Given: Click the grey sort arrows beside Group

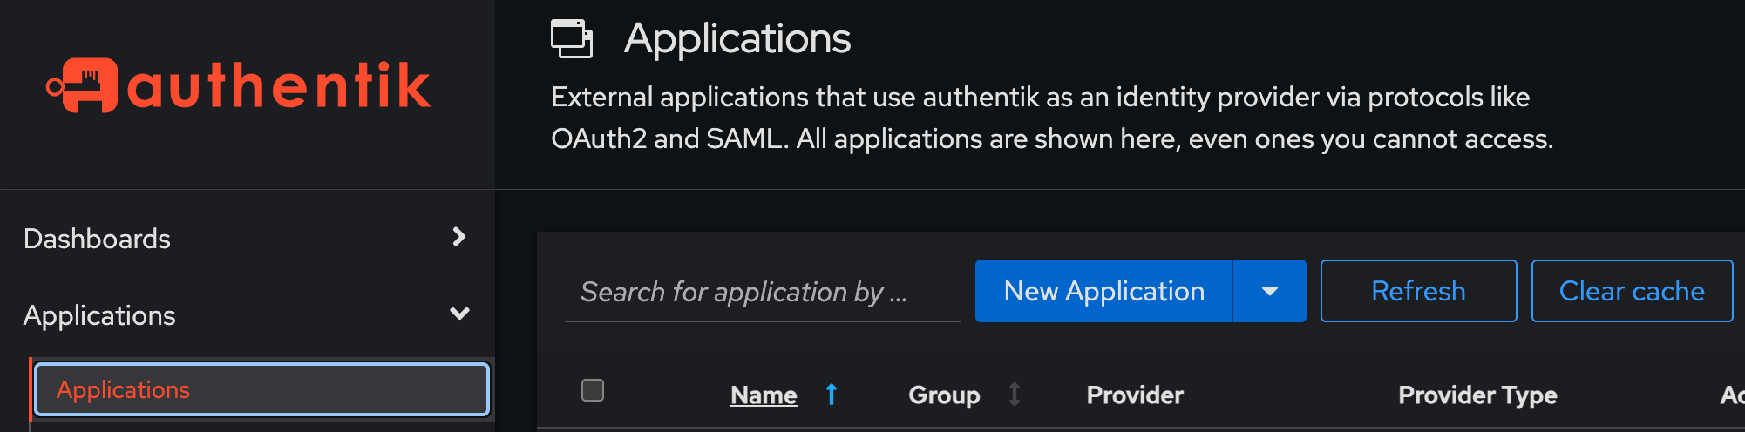Looking at the screenshot, I should pos(1015,395).
